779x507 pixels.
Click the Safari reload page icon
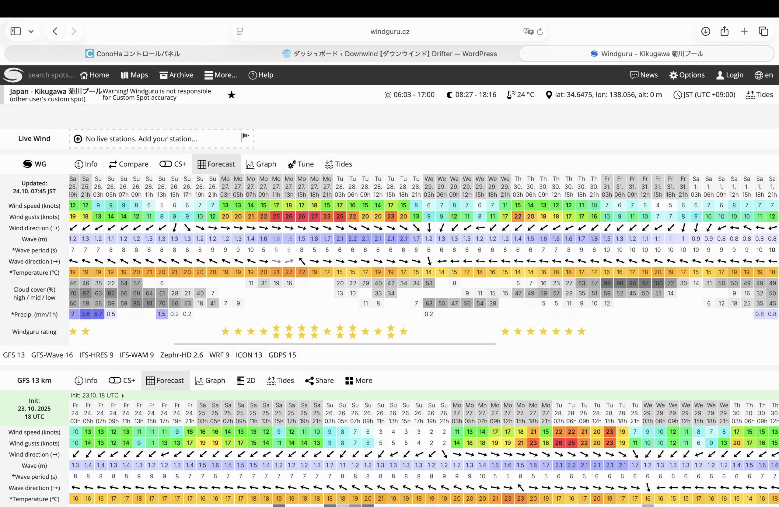click(x=540, y=31)
